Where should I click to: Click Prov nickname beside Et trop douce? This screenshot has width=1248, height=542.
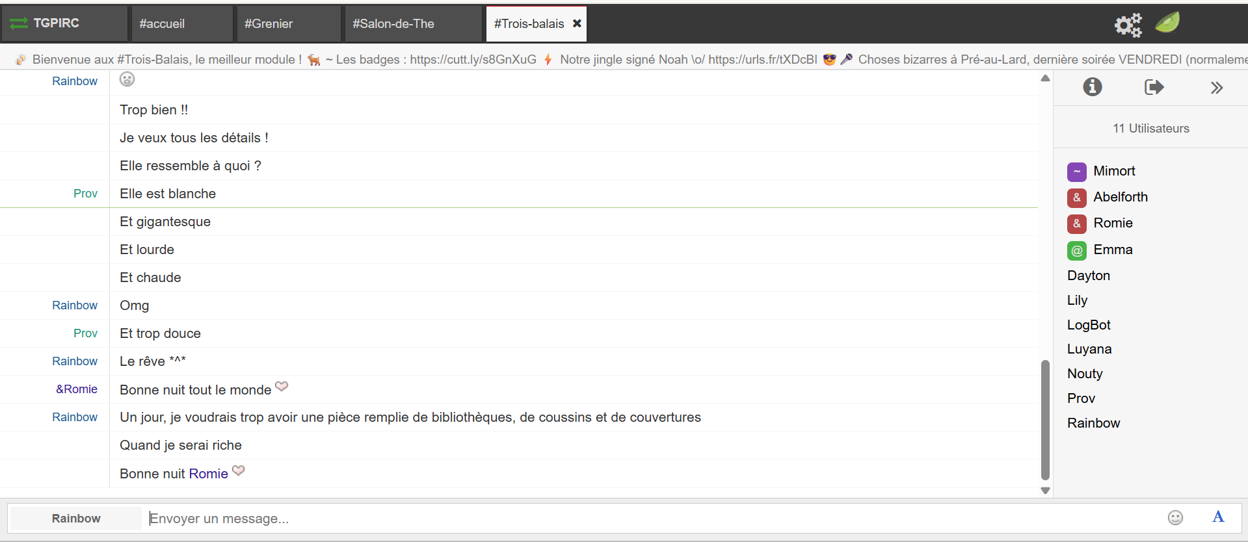[85, 333]
